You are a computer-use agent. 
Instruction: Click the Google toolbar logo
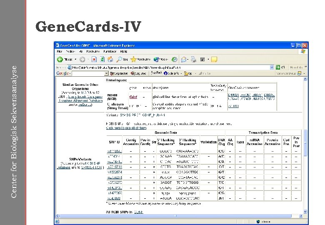62,73
